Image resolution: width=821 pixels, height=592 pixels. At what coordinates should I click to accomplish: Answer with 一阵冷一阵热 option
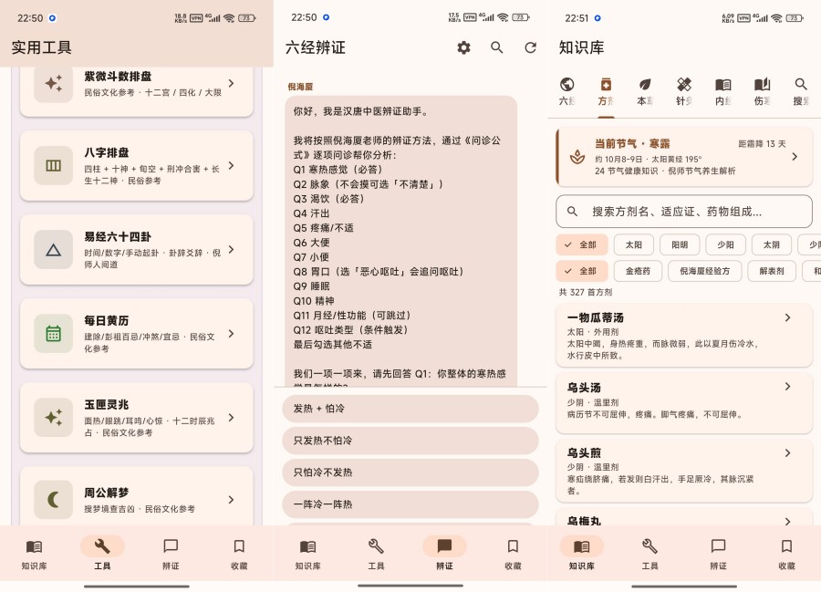pos(410,504)
